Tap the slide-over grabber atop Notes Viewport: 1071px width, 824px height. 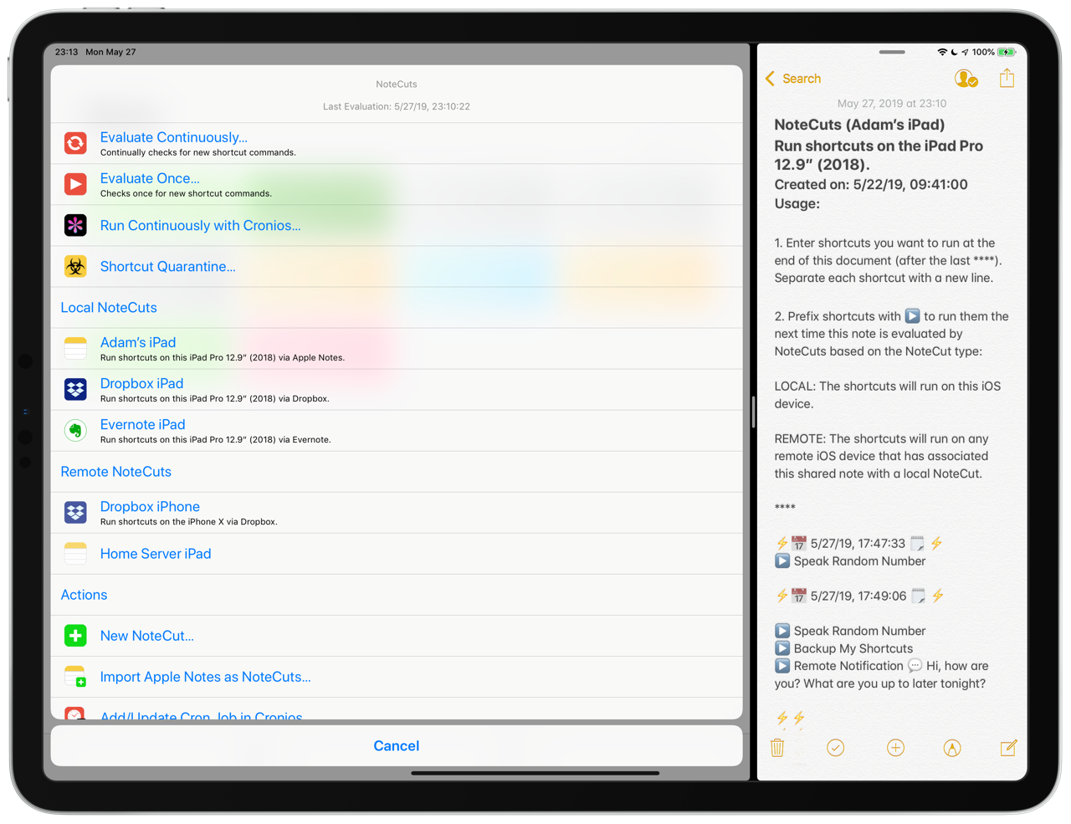(x=892, y=52)
